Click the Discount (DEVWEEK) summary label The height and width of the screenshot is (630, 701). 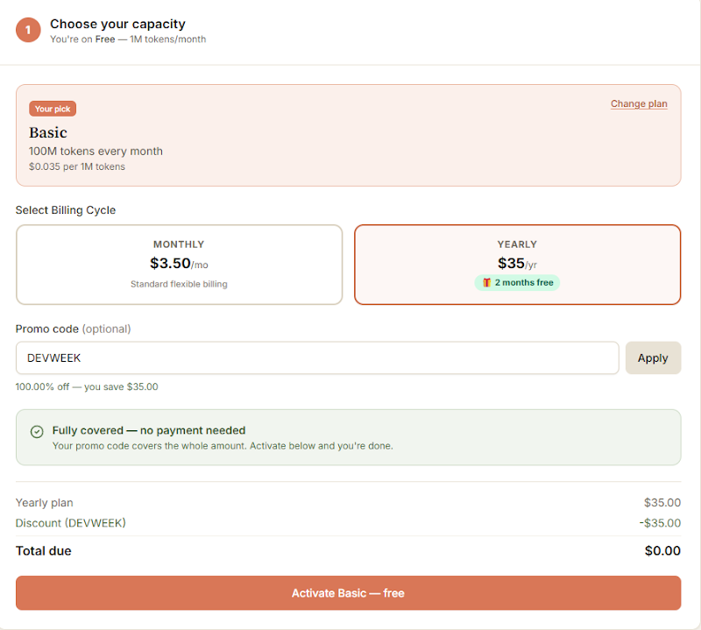pyautogui.click(x=71, y=523)
